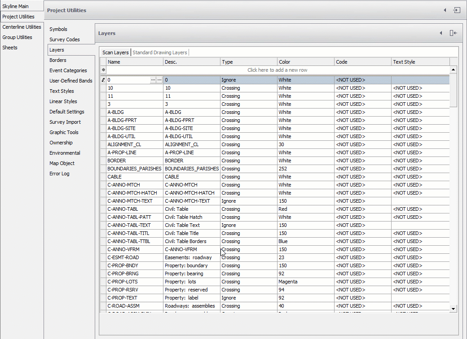The width and height of the screenshot is (467, 339).
Task: Sort by the Code column header
Action: (x=363, y=62)
